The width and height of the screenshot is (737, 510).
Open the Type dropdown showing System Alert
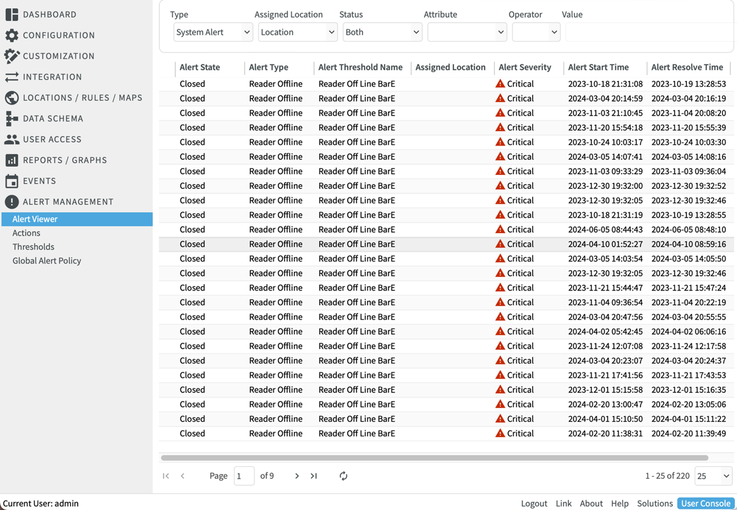(x=212, y=32)
